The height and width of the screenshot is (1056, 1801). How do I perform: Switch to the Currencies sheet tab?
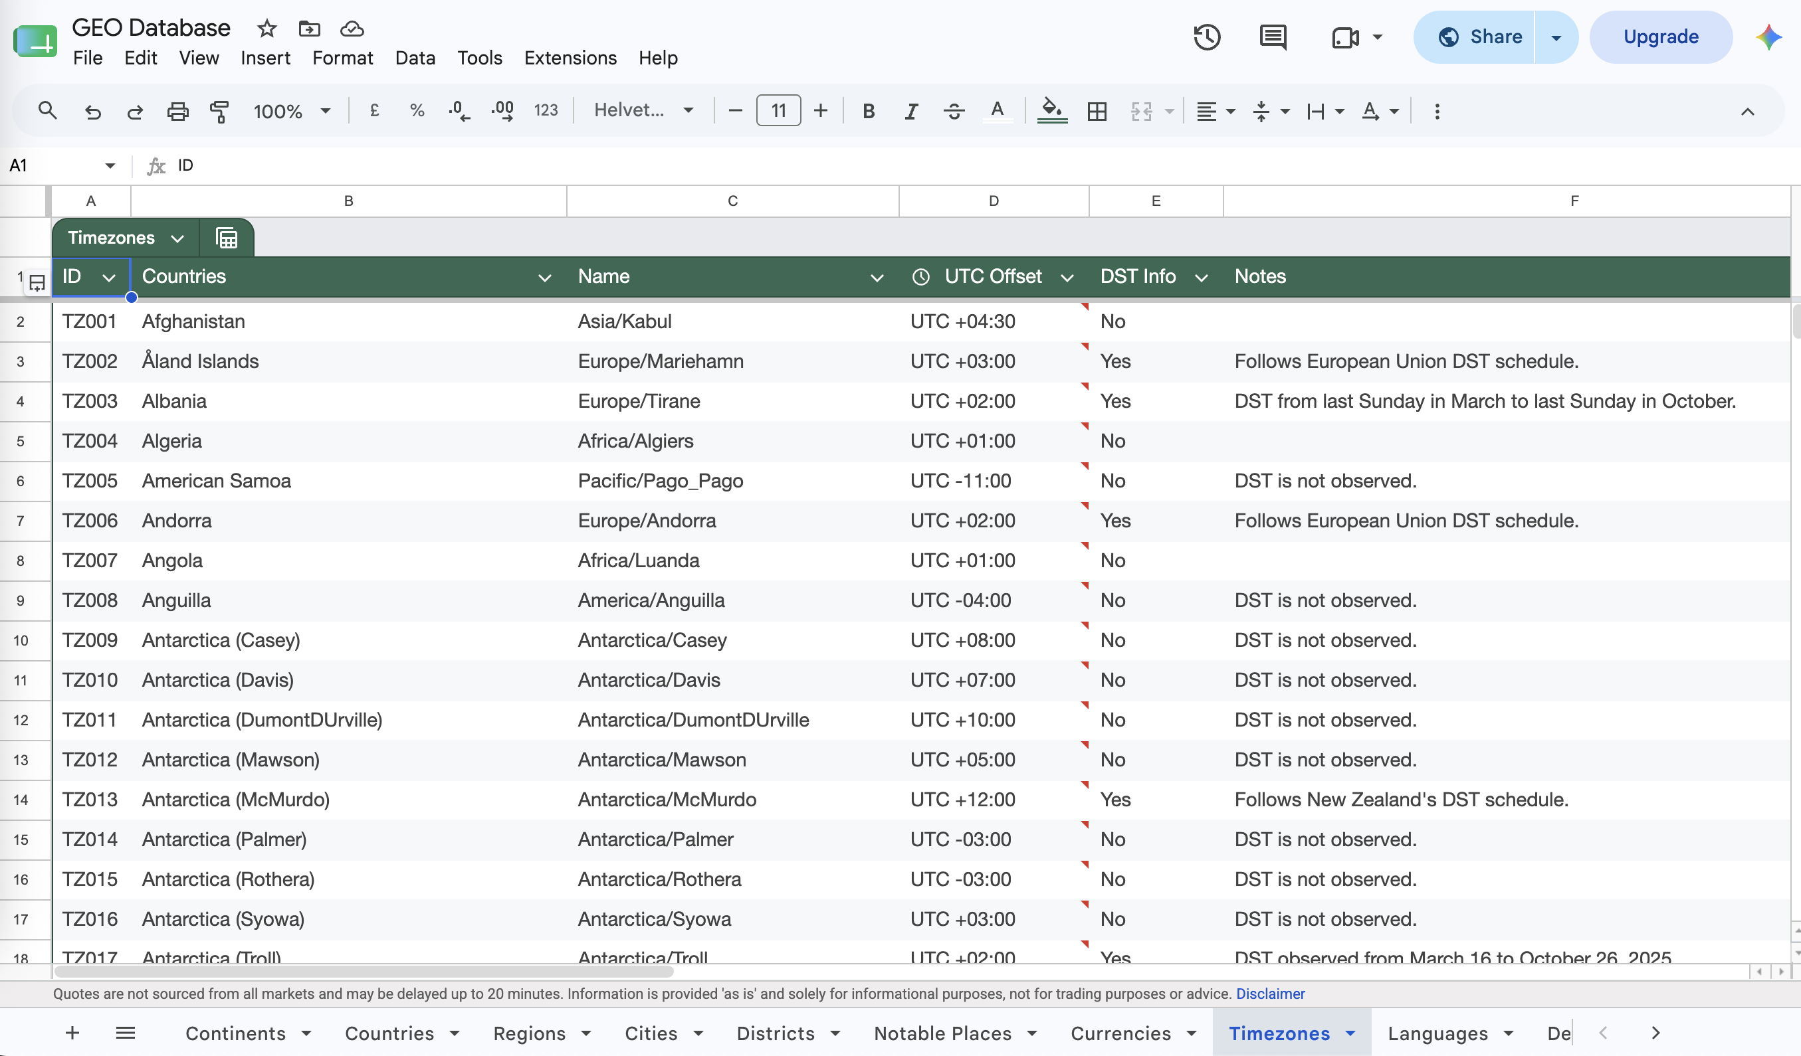[x=1120, y=1033]
